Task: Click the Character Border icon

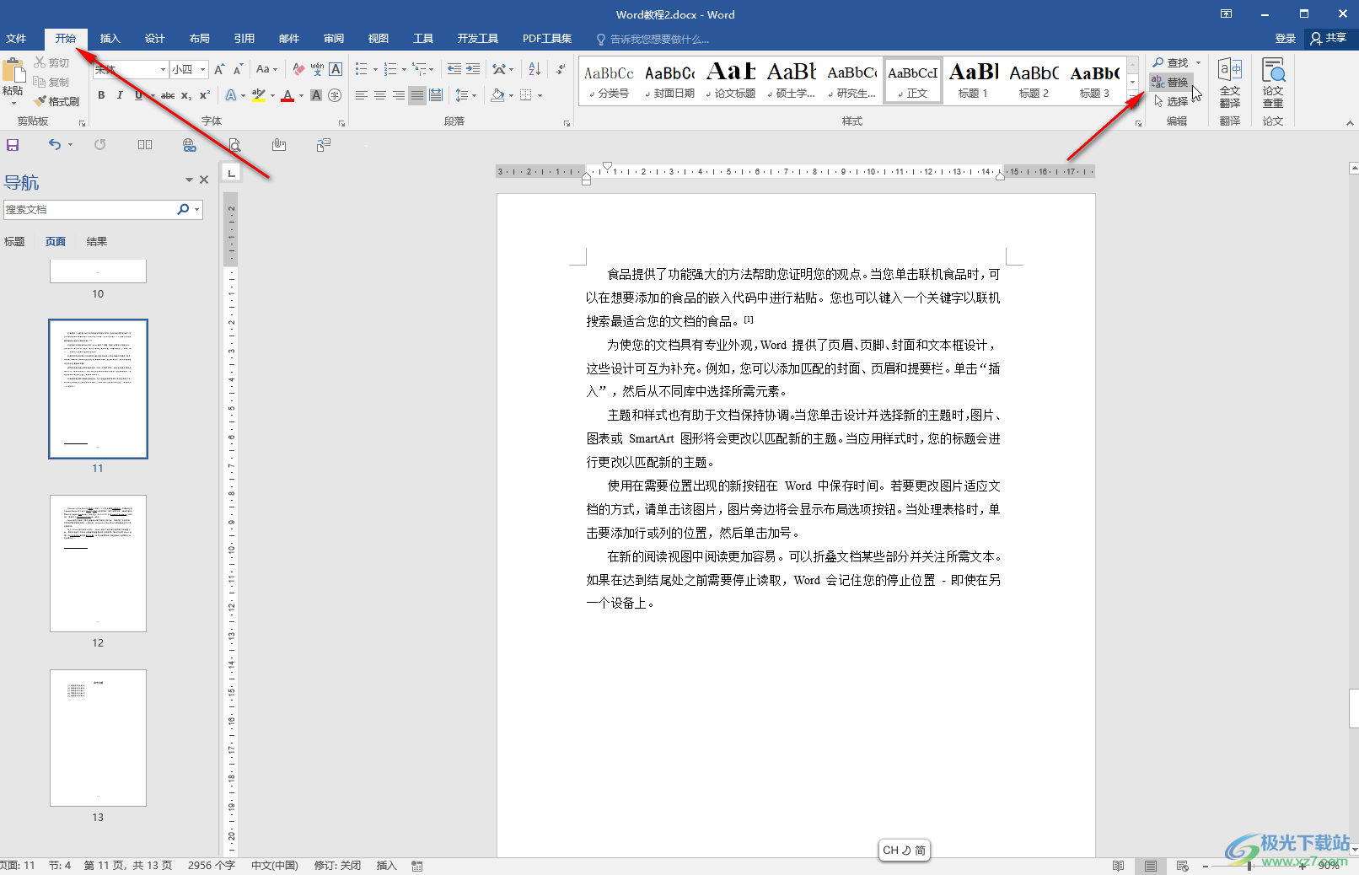Action: coord(336,69)
